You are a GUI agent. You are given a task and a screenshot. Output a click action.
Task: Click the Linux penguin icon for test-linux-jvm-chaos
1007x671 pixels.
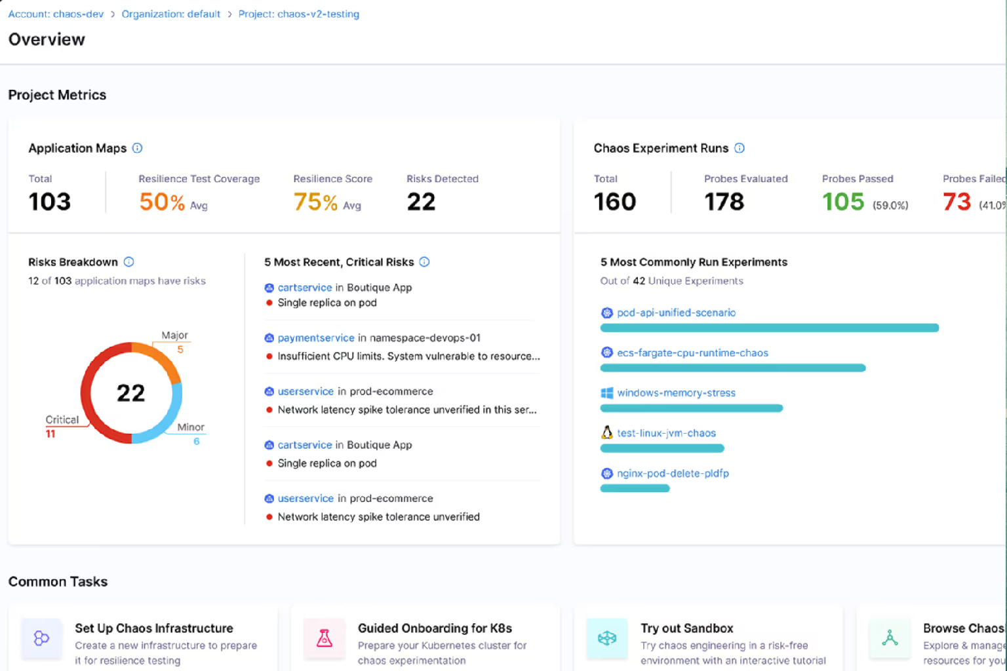pyautogui.click(x=606, y=432)
